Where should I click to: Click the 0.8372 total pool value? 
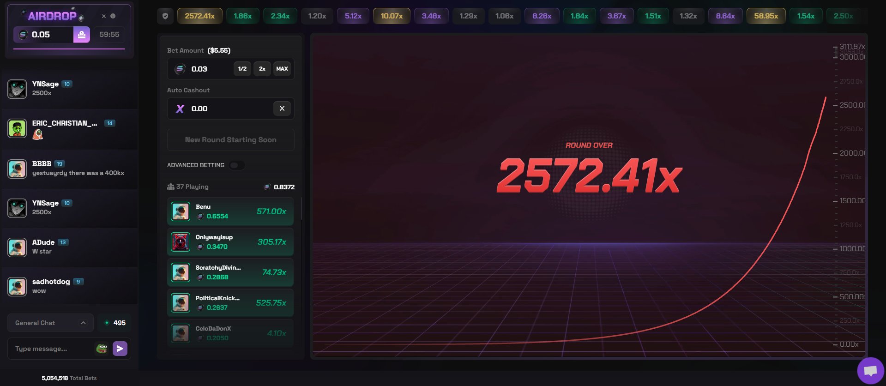pos(284,187)
